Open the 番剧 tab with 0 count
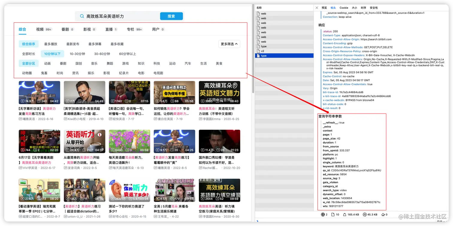Image resolution: width=453 pixels, height=226 pixels. [x=68, y=29]
